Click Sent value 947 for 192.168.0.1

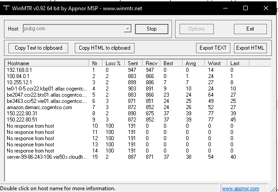[132, 70]
